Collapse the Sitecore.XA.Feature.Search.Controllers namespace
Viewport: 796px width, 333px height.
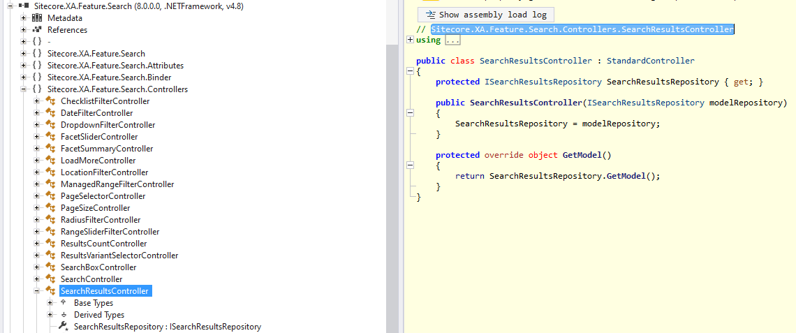click(x=23, y=89)
